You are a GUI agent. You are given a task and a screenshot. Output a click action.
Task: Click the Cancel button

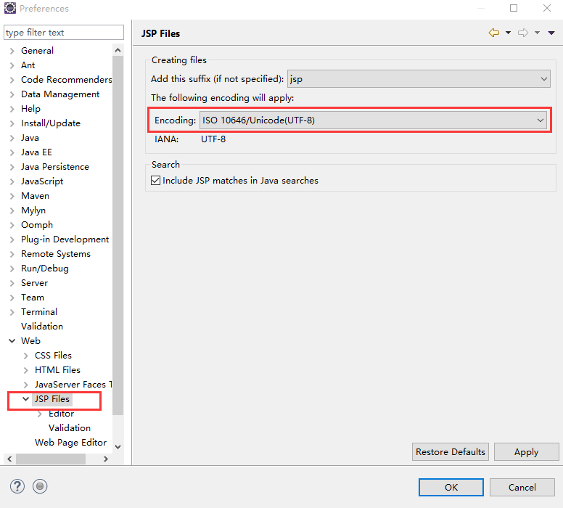coord(522,487)
